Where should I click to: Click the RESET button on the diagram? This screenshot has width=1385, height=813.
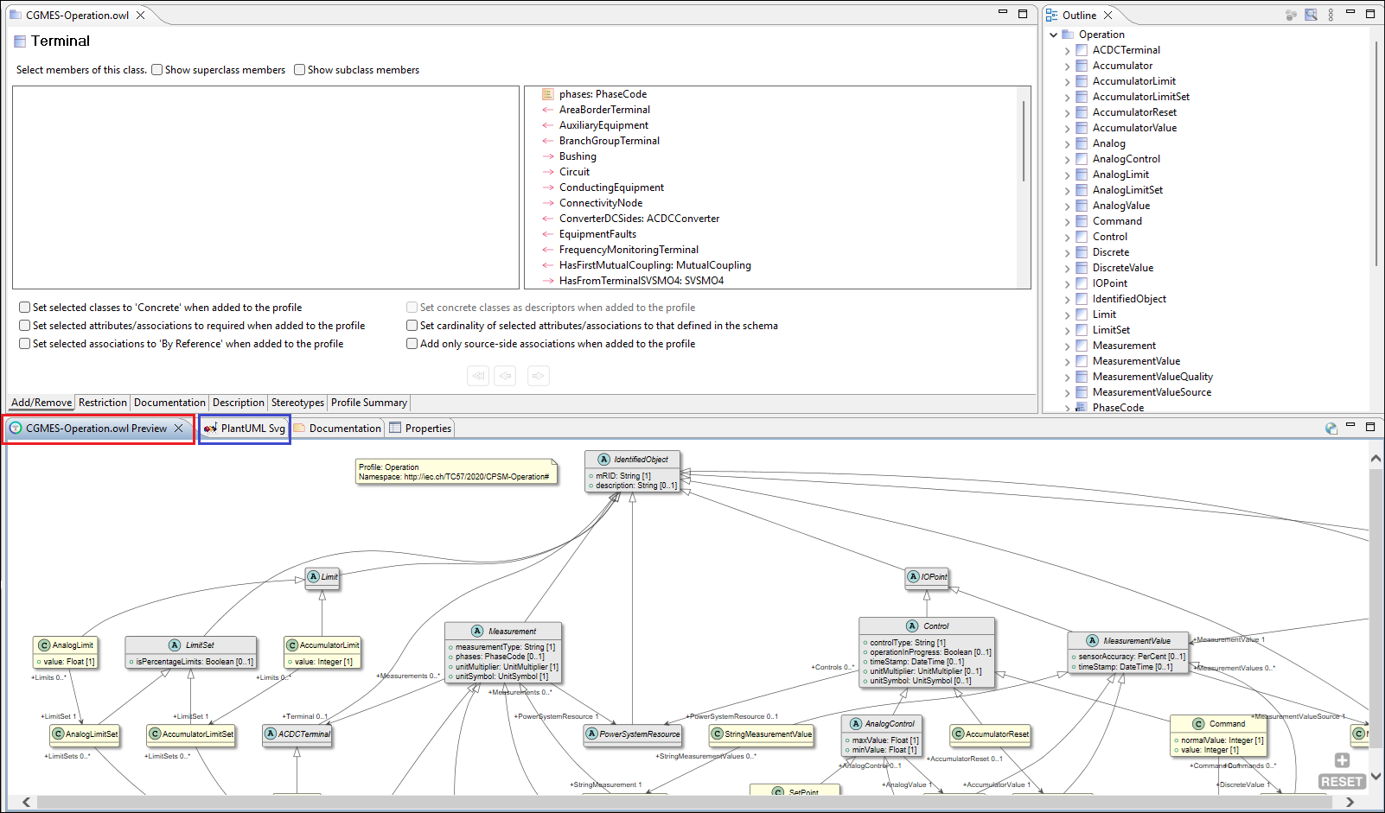pos(1342,781)
